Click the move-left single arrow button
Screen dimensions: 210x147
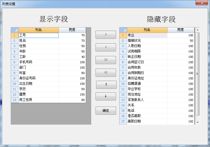106,47
